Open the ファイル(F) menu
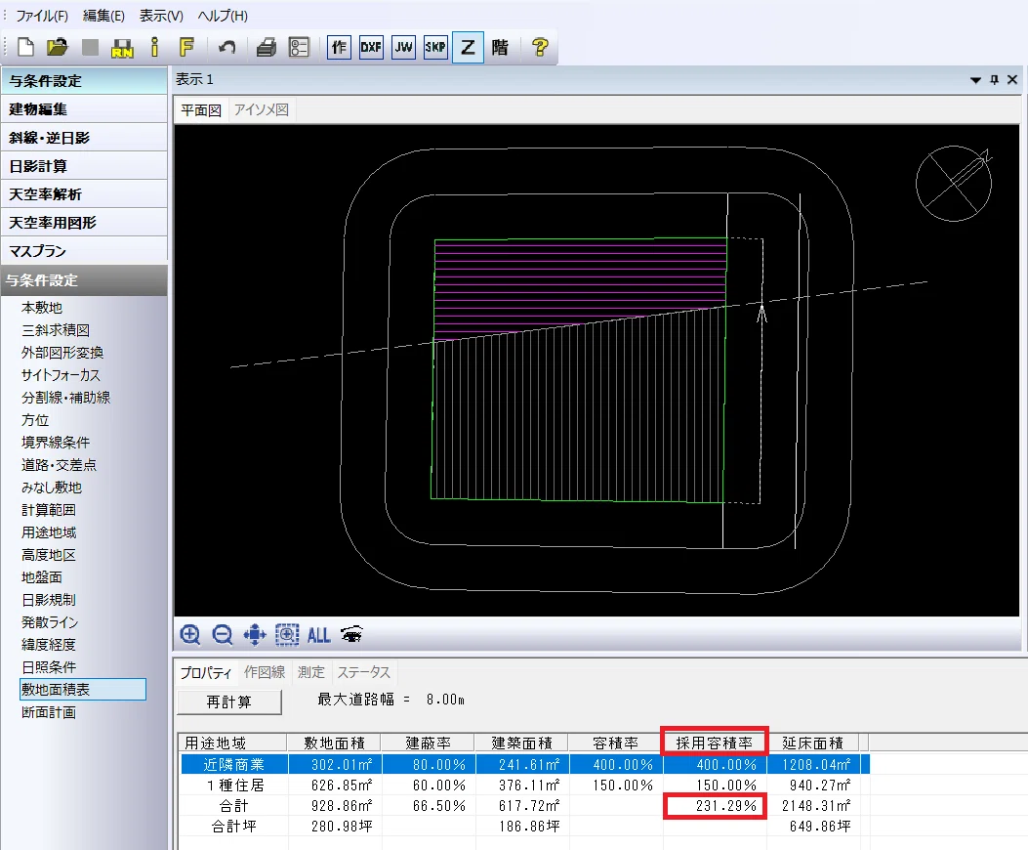This screenshot has width=1028, height=850. 41,16
